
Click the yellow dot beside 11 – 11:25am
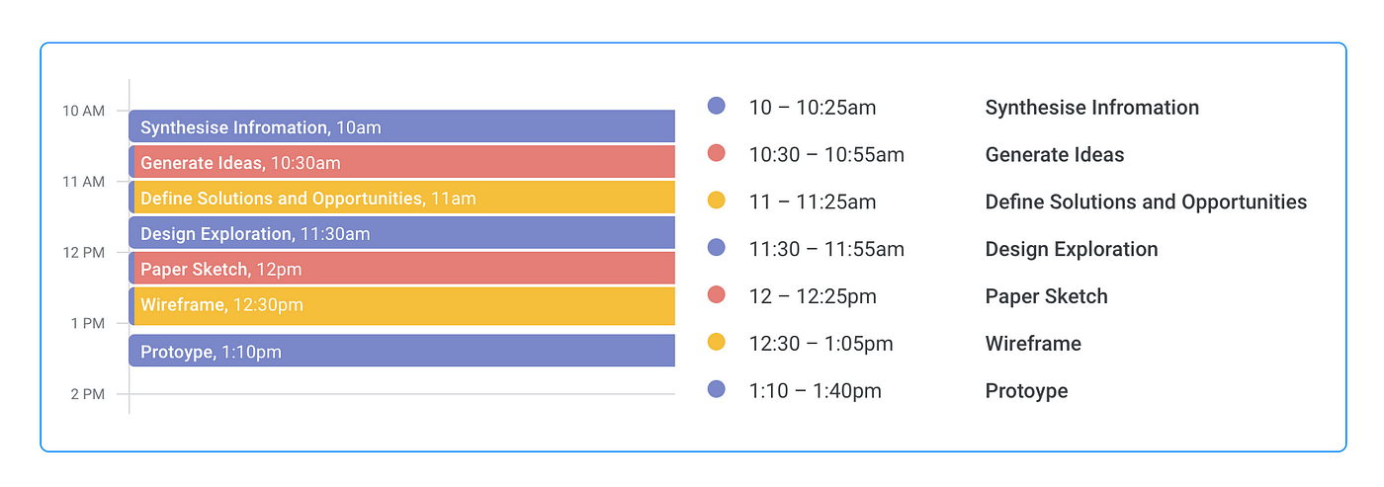pos(717,201)
